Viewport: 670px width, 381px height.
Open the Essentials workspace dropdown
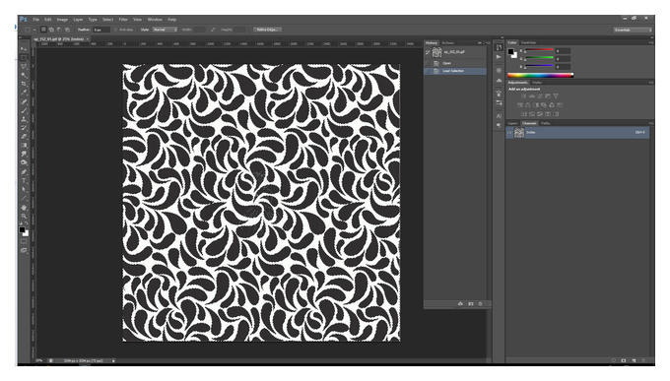[x=633, y=30]
